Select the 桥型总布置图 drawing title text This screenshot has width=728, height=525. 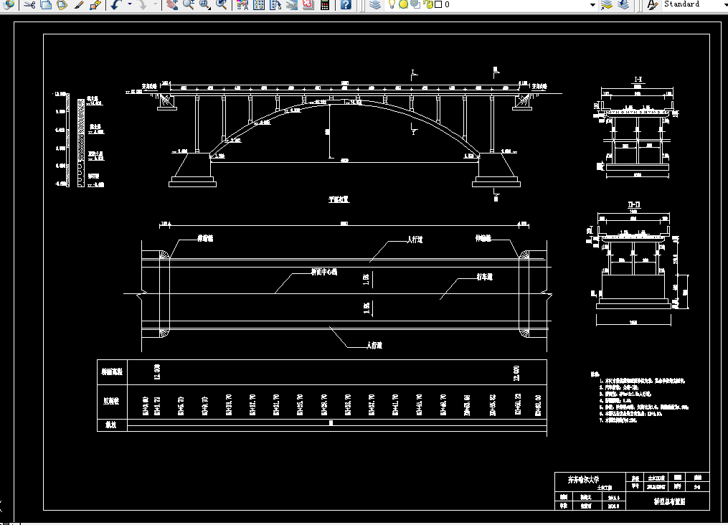[x=669, y=501]
